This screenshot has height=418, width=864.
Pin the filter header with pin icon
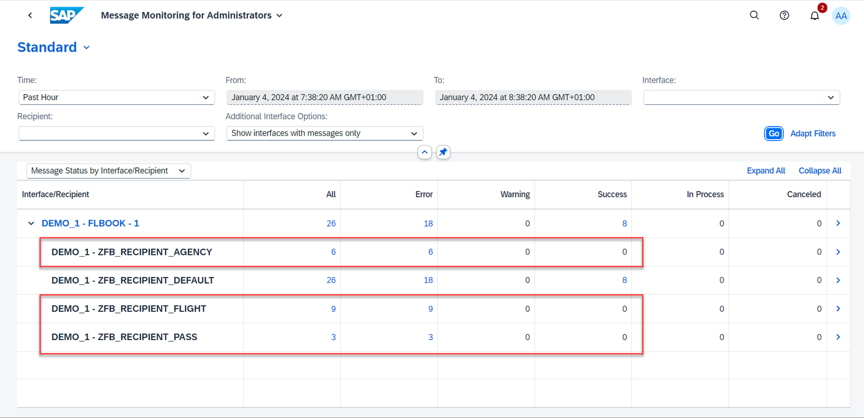coord(443,152)
